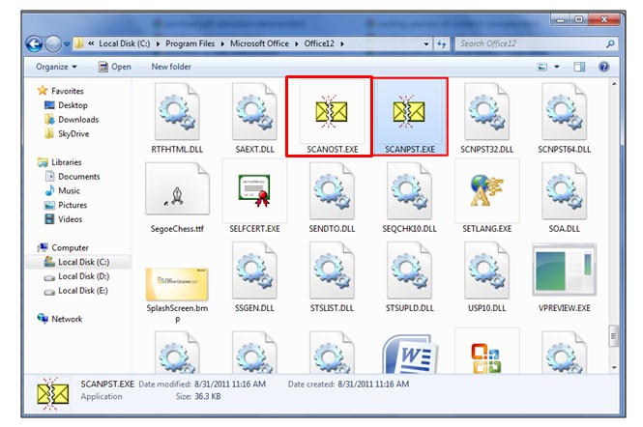Viewport: 643px width, 427px height.
Task: Click the RTFHTML.DLL file icon
Action: 177,111
